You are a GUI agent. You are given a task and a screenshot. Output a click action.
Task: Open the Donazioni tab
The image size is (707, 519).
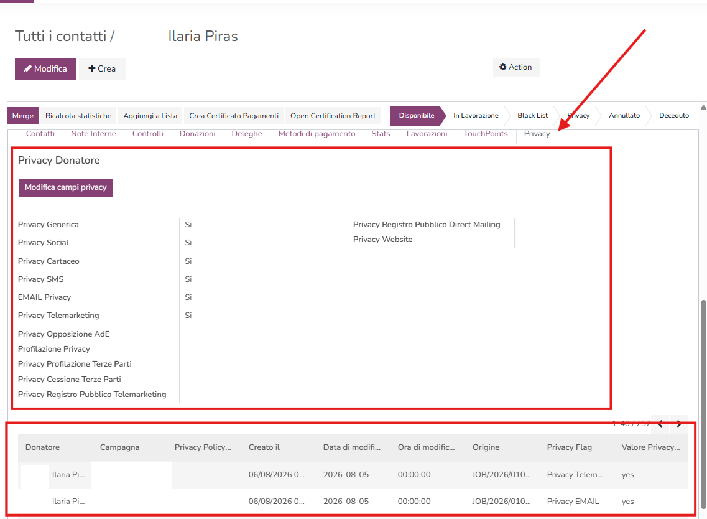pyautogui.click(x=198, y=134)
